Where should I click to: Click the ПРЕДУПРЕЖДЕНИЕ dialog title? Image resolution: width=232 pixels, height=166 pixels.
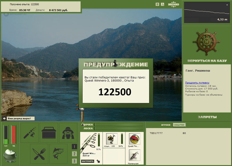pyautogui.click(x=116, y=64)
